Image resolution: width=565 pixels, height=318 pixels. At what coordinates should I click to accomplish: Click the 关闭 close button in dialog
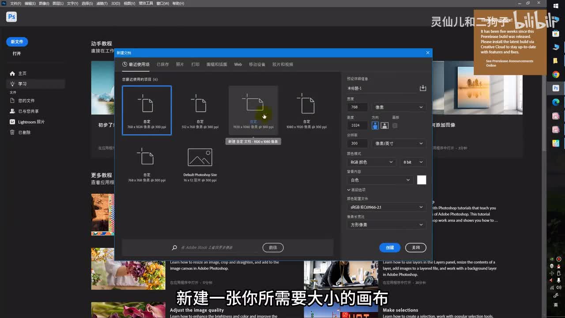[416, 248]
